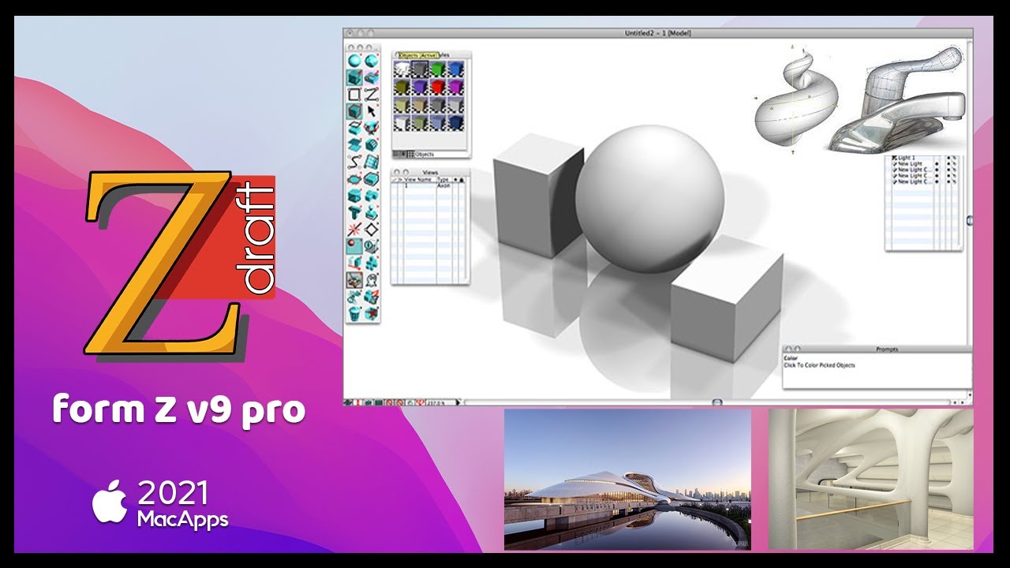
Task: Select the faceted geodesic sphere tool
Action: [x=372, y=61]
